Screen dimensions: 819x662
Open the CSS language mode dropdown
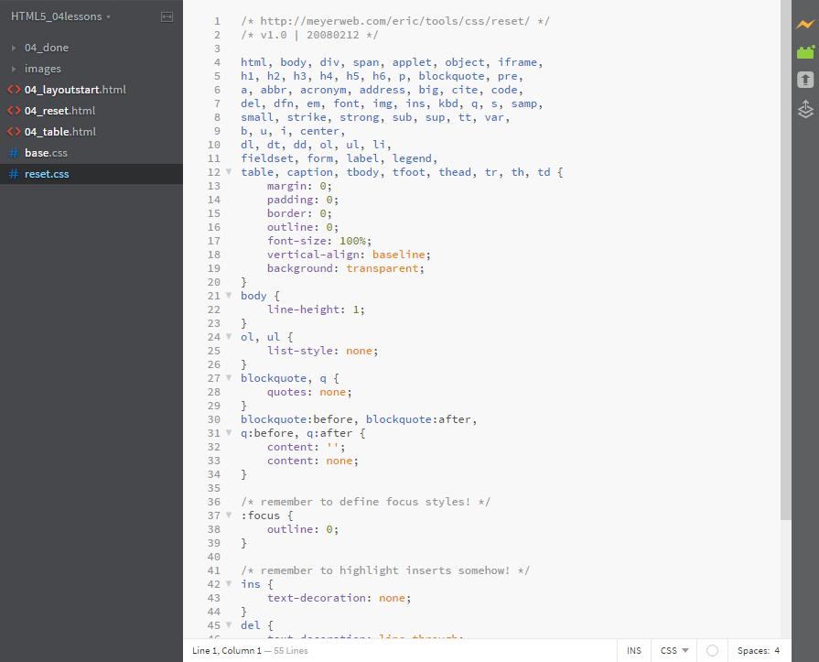(x=674, y=651)
